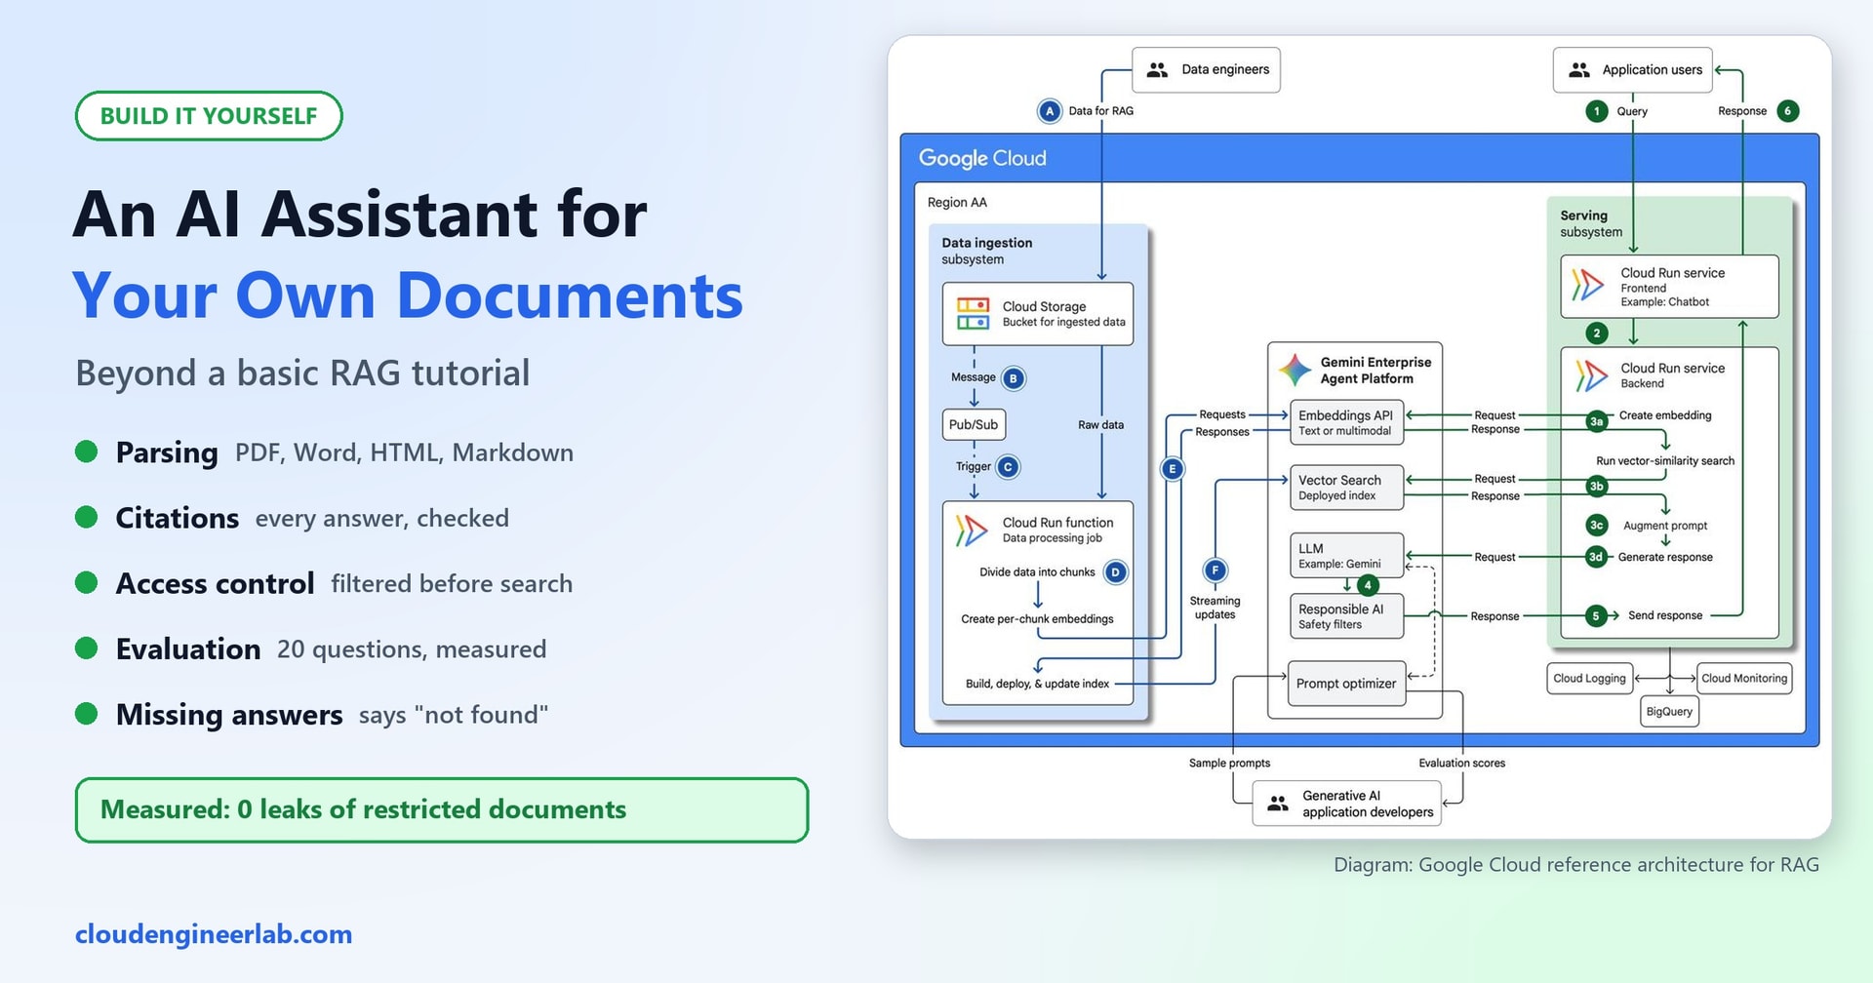Click the Cloud Monitoring box
The width and height of the screenshot is (1873, 983).
tap(1744, 679)
